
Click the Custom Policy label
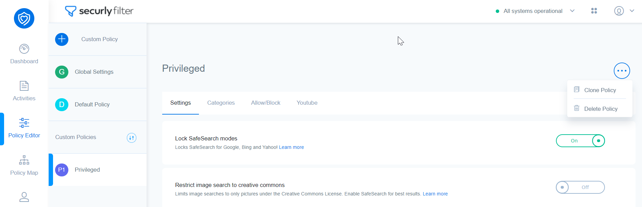pyautogui.click(x=100, y=39)
